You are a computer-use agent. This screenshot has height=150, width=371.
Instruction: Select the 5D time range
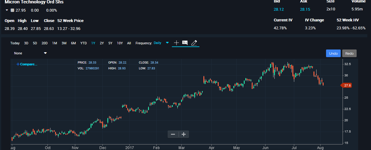pyautogui.click(x=35, y=43)
